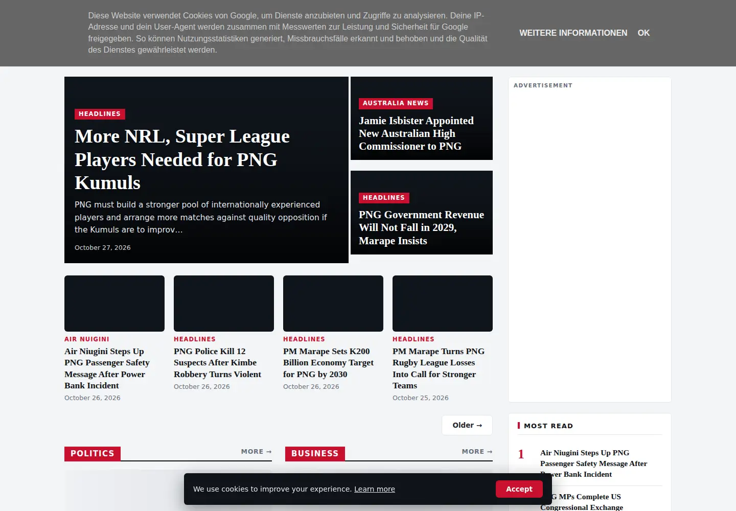This screenshot has height=511, width=736.
Task: Read 'More NRL, Super League Players Needed' article
Action: pos(182,159)
